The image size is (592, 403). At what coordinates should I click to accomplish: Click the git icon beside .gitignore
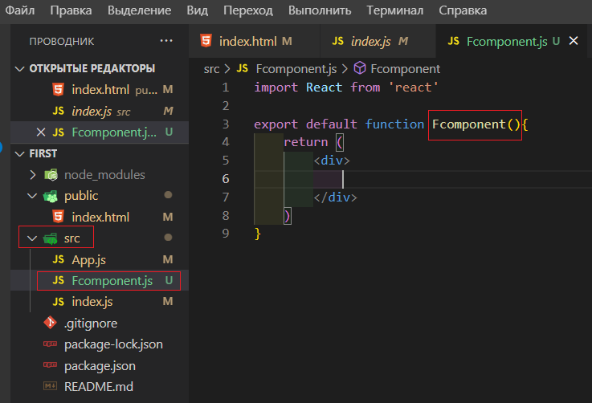click(x=51, y=323)
